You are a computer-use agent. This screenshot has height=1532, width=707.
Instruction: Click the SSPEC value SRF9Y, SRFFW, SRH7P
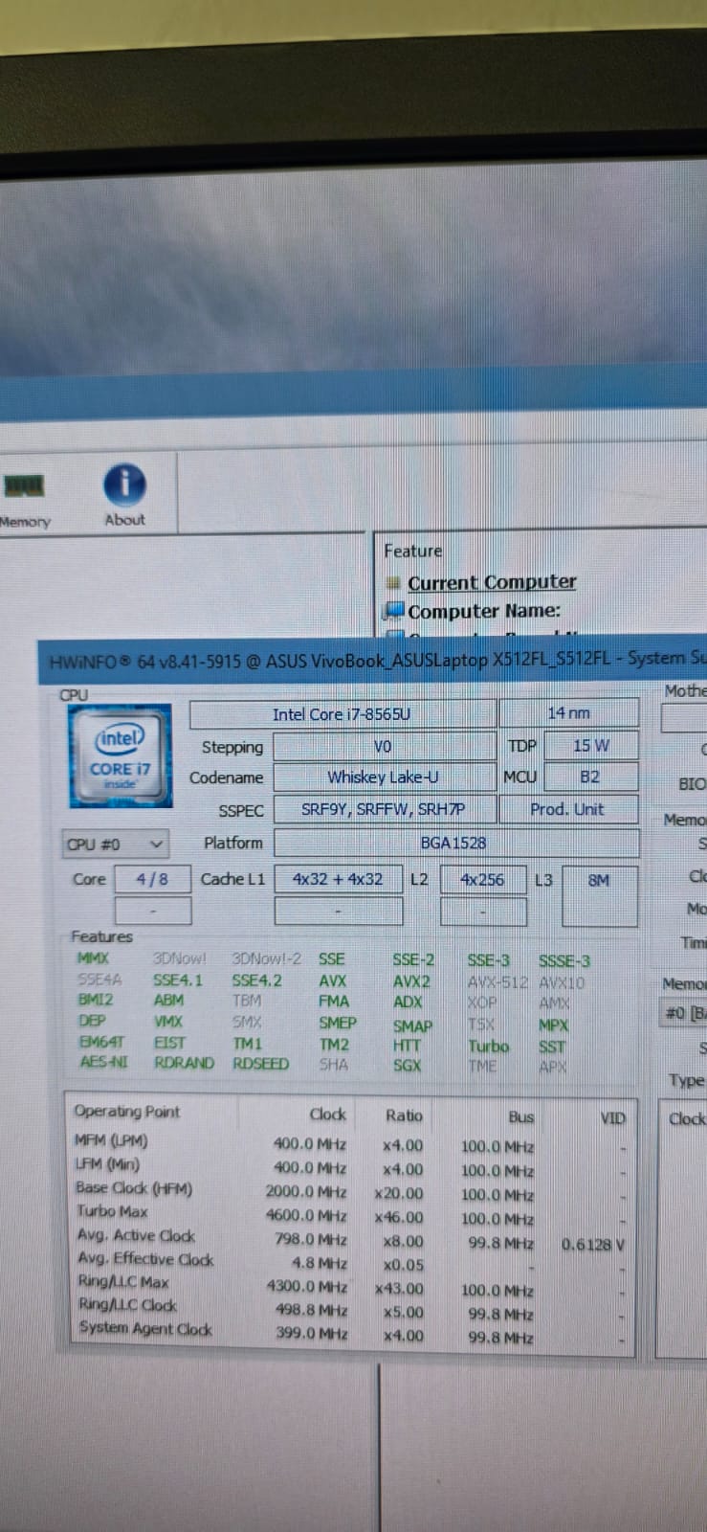point(383,809)
